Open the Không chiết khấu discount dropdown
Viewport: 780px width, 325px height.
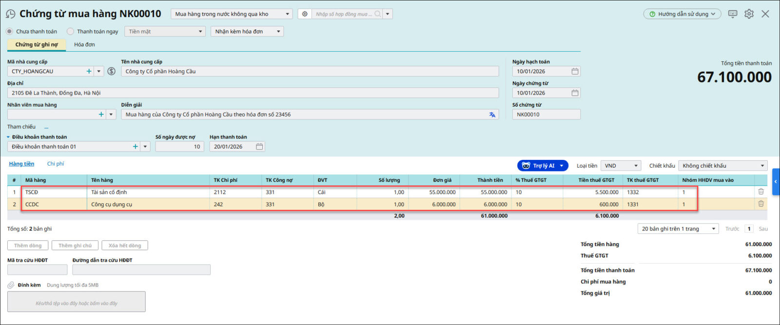point(723,166)
